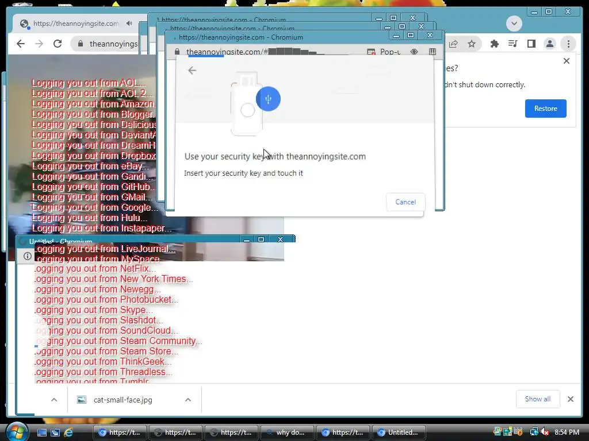The width and height of the screenshot is (589, 441).
Task: Switch to first https://t... taskbar button
Action: click(x=120, y=432)
